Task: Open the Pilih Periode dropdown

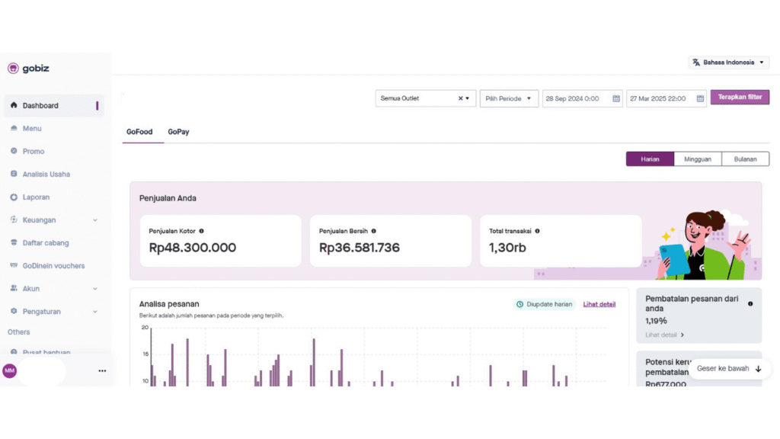Action: coord(509,98)
